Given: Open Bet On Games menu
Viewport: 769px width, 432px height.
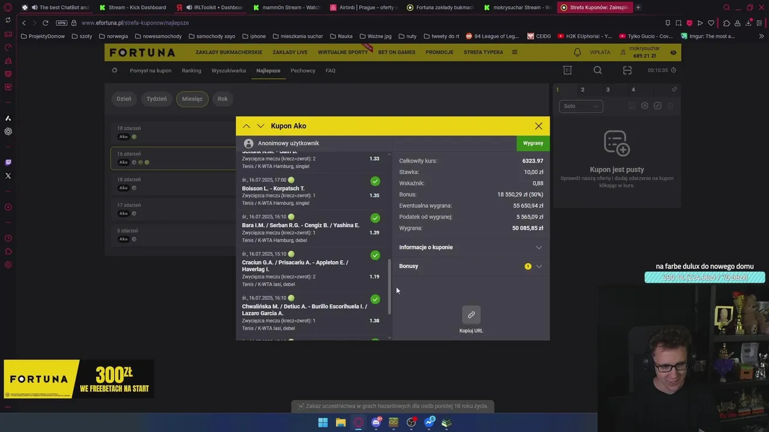Looking at the screenshot, I should click(397, 52).
